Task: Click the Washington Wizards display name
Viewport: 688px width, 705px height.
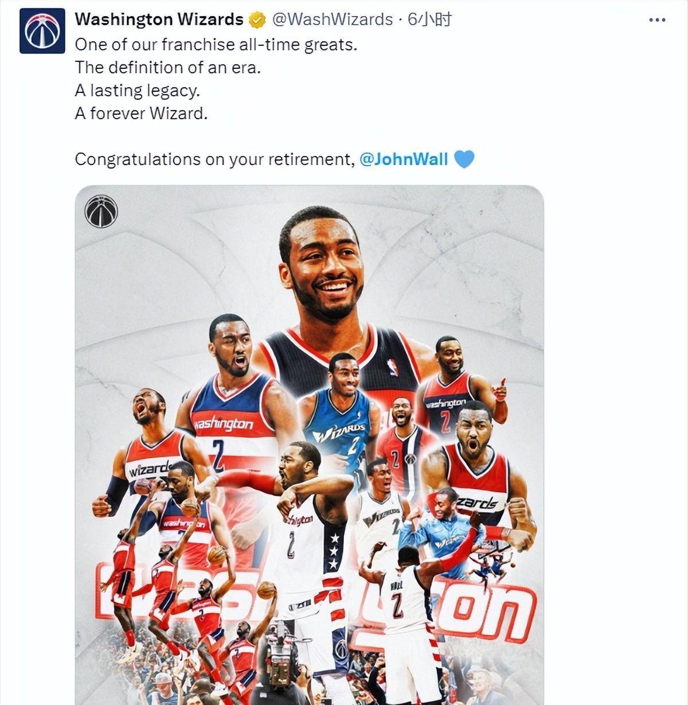Action: click(159, 20)
